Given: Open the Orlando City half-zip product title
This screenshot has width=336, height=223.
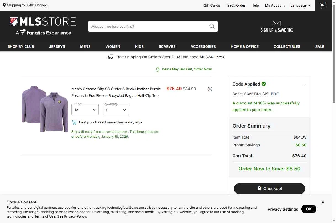Looking at the screenshot, I should click(x=116, y=92).
